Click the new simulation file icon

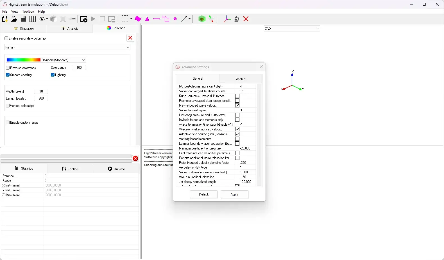point(5,19)
